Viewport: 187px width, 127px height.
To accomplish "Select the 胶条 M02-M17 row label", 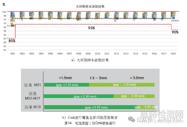I will point(32,96).
